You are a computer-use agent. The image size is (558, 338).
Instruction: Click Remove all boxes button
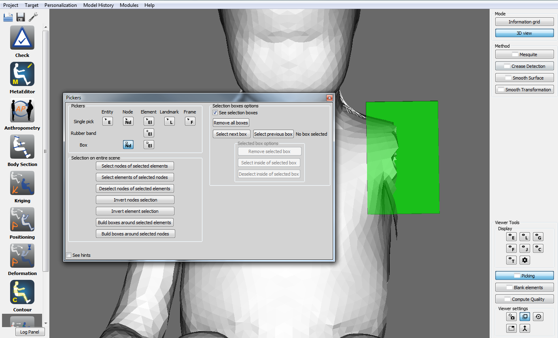tap(231, 123)
